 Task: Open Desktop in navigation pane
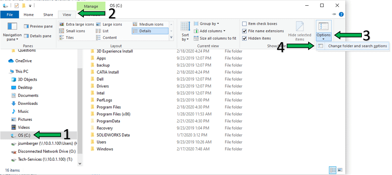coord(22,88)
